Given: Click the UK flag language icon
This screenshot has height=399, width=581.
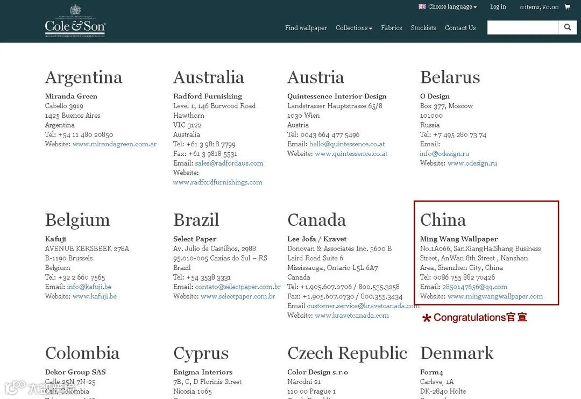Looking at the screenshot, I should (x=422, y=6).
